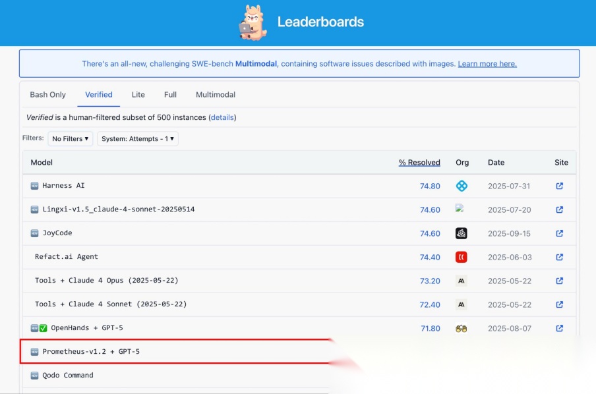The width and height of the screenshot is (596, 394).
Task: Select the JoyCode model name
Action: click(x=57, y=233)
